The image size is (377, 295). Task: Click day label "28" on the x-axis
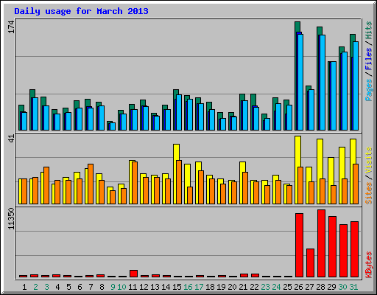coord(320,287)
